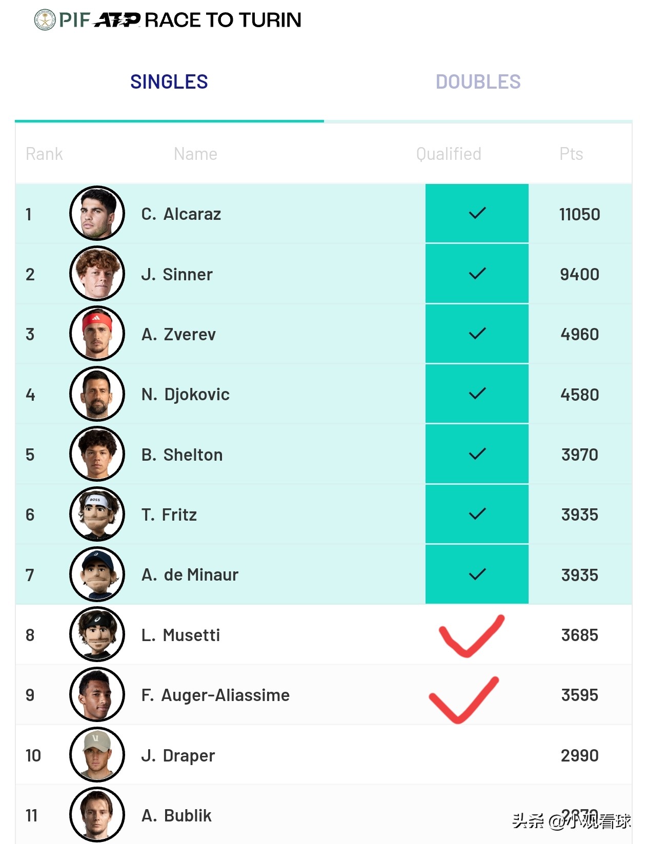
Task: Click A. Zverev's profile picture
Action: pos(97,334)
